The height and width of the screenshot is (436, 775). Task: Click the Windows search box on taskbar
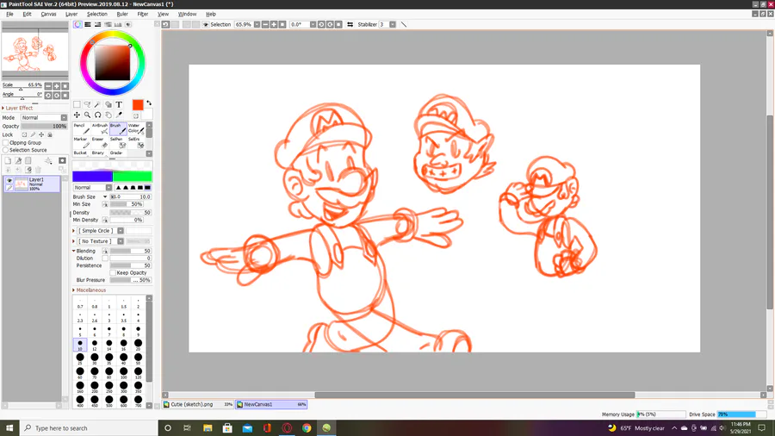(89, 428)
